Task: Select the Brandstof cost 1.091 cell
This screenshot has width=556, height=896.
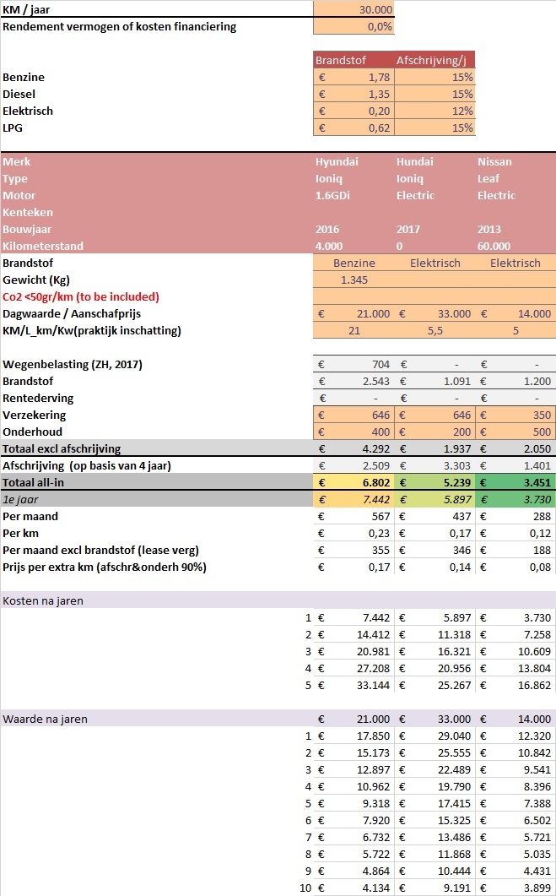Action: [x=435, y=381]
